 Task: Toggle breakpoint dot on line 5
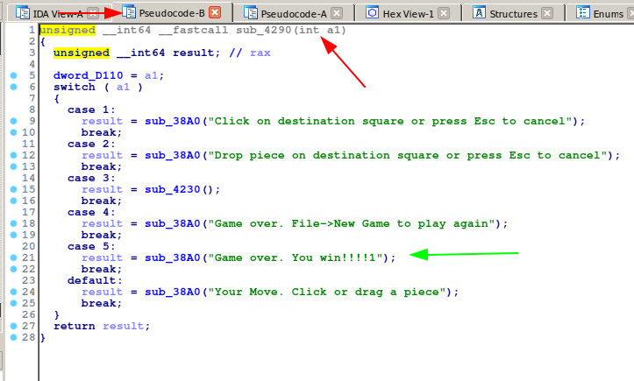pos(13,76)
